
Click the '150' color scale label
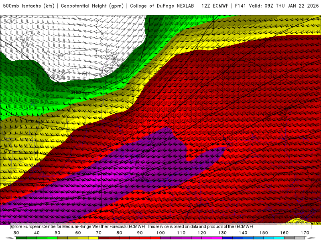point(264,233)
